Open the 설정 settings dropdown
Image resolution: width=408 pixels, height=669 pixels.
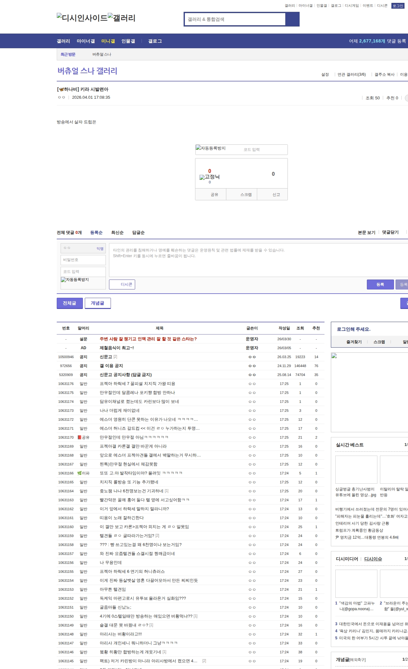coord(325,74)
